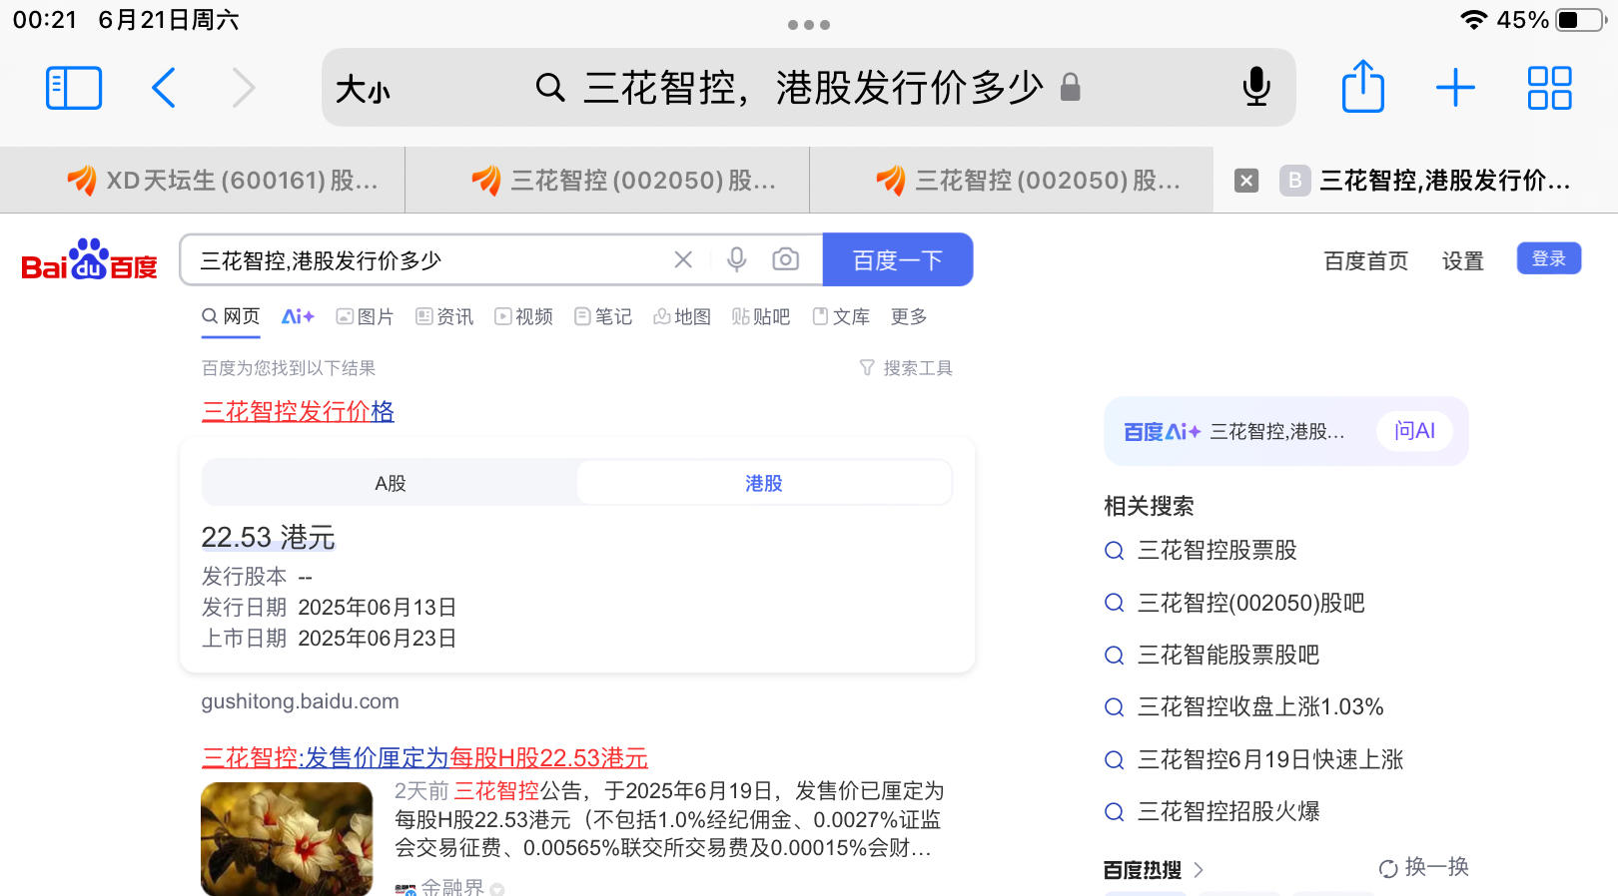Tap the battery status indicator
The height and width of the screenshot is (896, 1618).
tap(1581, 20)
